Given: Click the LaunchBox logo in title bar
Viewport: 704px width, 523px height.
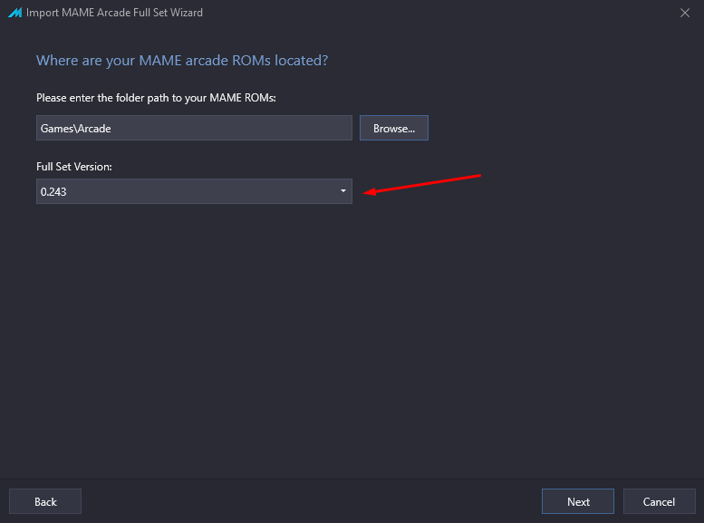Looking at the screenshot, I should tap(14, 13).
